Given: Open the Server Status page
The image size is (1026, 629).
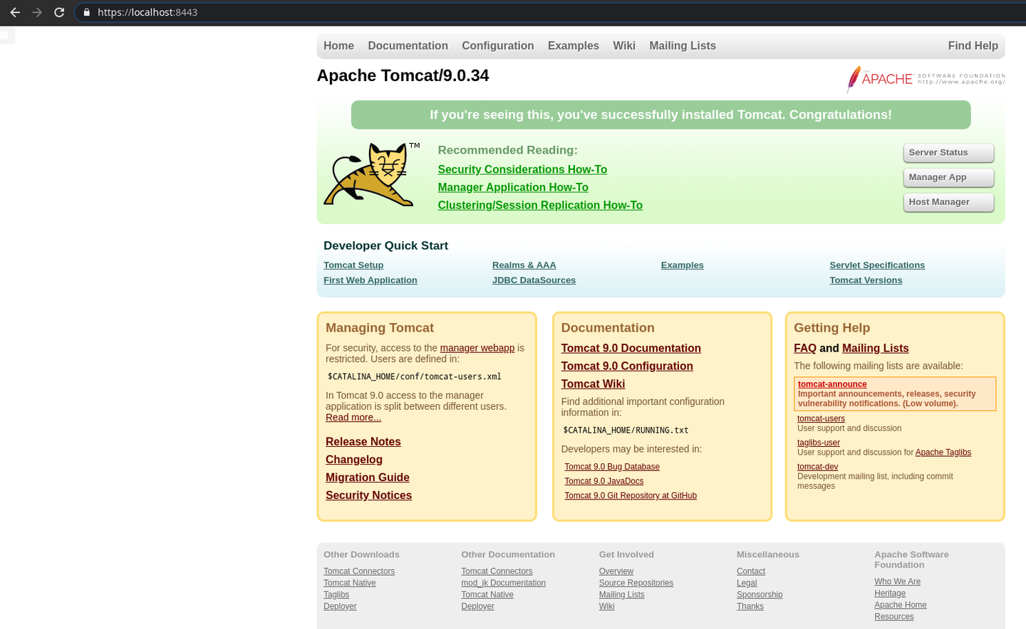Looking at the screenshot, I should coord(948,152).
